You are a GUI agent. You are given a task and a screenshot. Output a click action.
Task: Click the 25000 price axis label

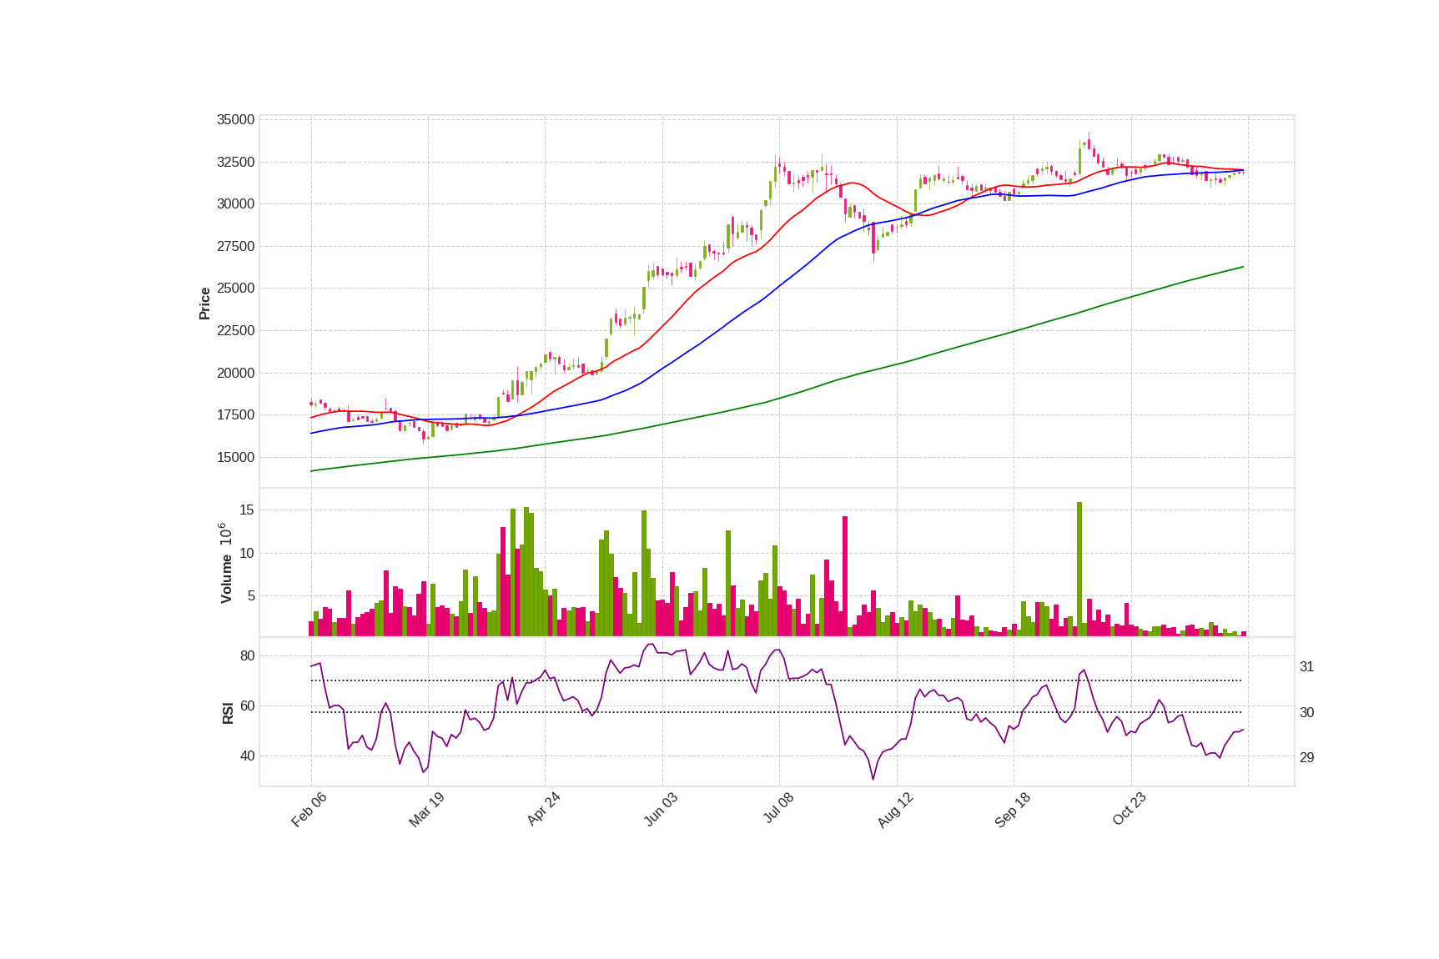(236, 289)
